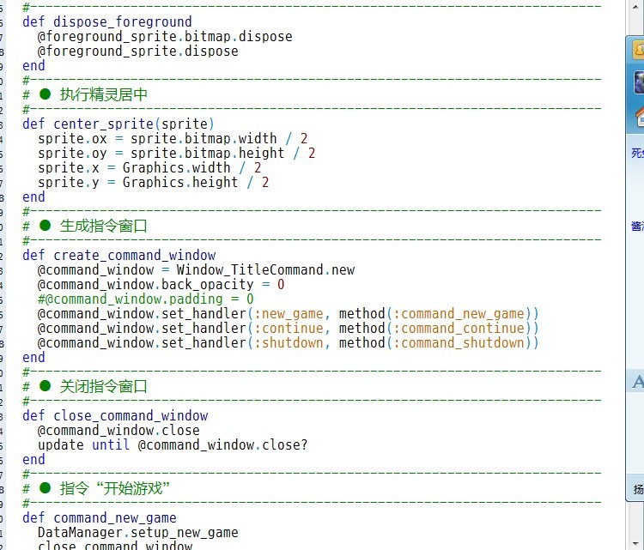Click the 'Window_TitleCommand.new' line
The width and height of the screenshot is (644, 550).
(x=197, y=269)
